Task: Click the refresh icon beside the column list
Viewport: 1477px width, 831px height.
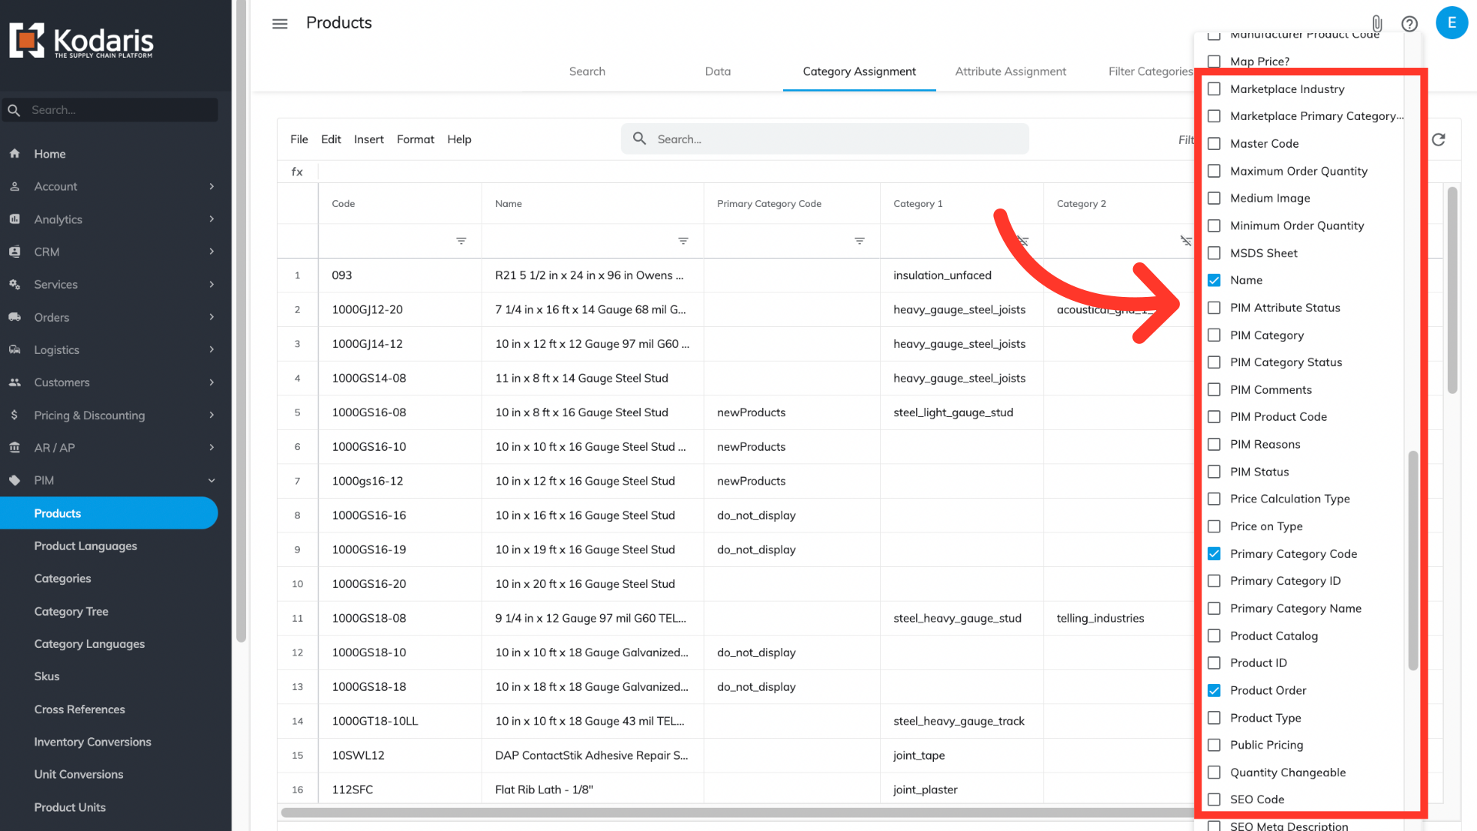Action: point(1439,139)
